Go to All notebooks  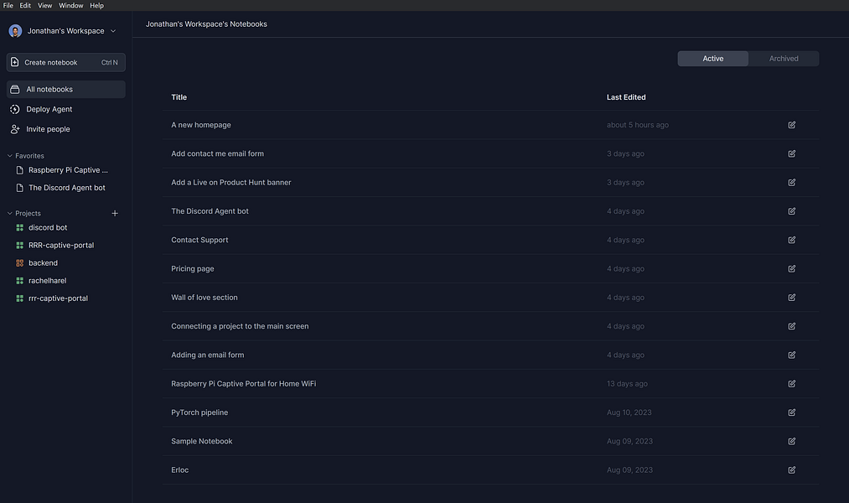(x=66, y=90)
